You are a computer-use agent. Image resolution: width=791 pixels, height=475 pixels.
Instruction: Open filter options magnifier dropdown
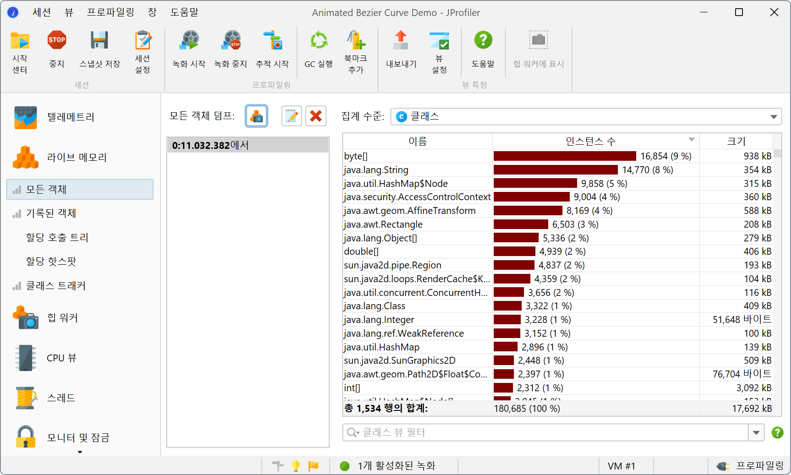[353, 432]
